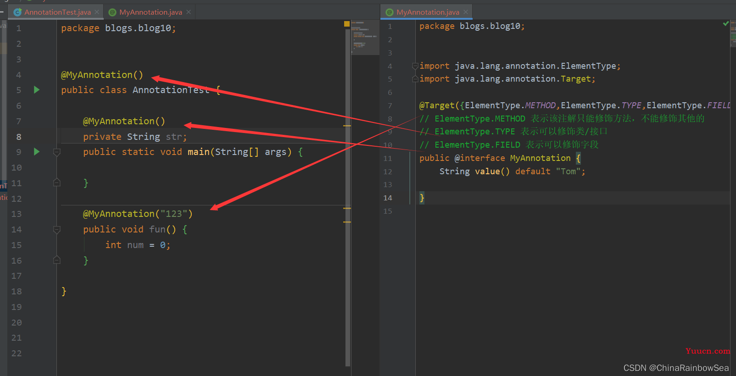The image size is (736, 376).
Task: Click the yellow warning indicator above left editor scrollbar
Action: click(x=347, y=23)
